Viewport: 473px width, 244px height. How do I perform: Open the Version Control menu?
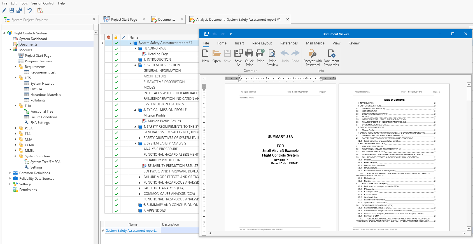(x=43, y=3)
